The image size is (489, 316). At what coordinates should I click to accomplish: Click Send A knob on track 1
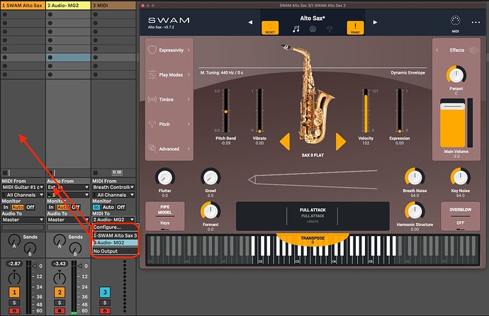(13, 240)
